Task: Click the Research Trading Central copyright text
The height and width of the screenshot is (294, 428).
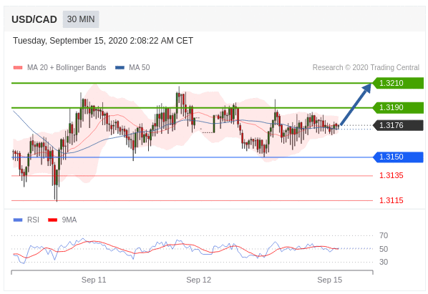Action: point(366,67)
